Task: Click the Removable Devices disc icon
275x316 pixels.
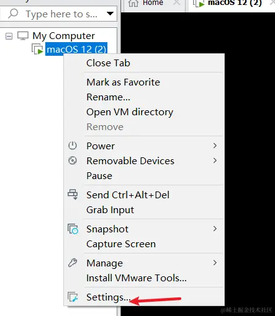Action: pos(73,160)
